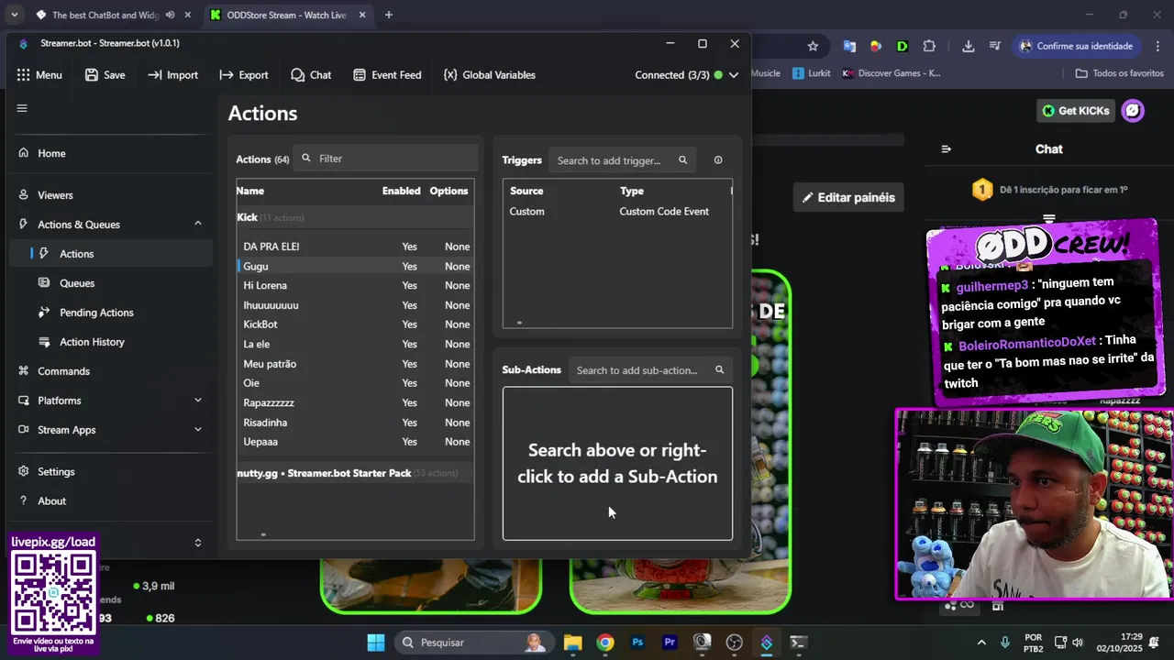Select the DA PRA ELE! action
This screenshot has height=660, width=1174.
pos(355,247)
